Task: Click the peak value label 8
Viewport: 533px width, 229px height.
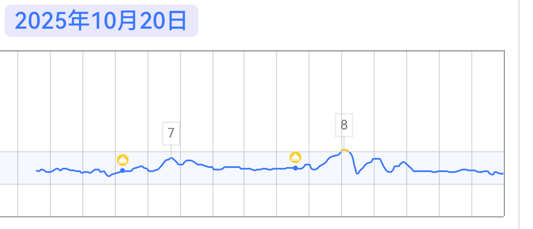Action: point(344,125)
